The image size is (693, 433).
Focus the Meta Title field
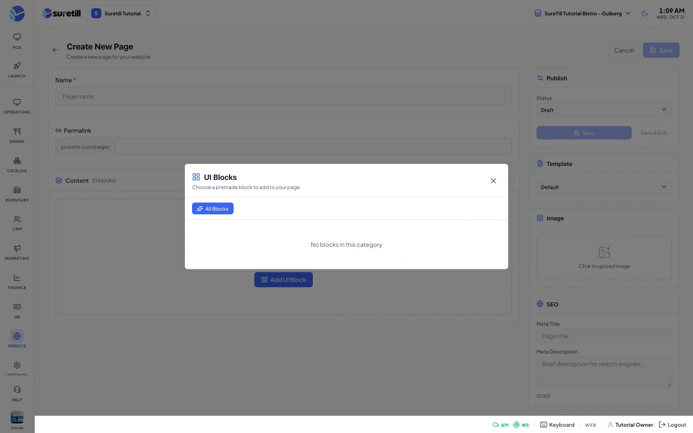(604, 336)
